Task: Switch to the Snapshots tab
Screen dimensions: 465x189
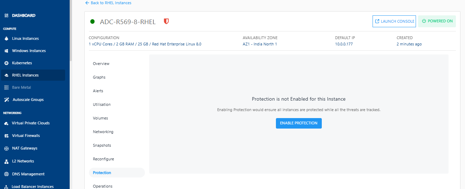Action: coord(102,145)
